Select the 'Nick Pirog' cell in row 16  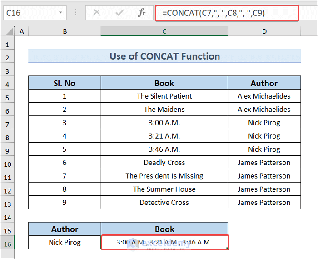65,243
